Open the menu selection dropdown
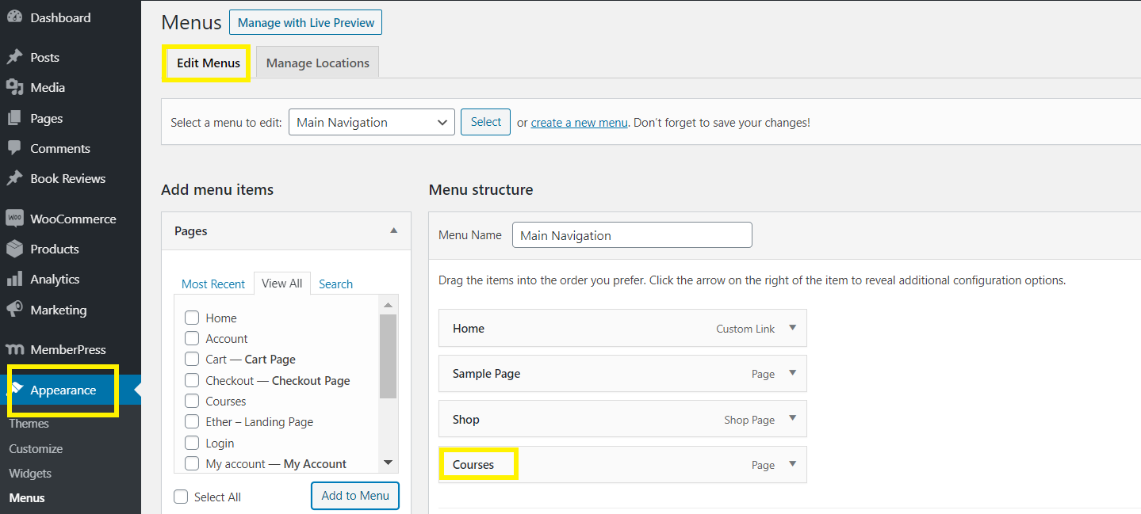The width and height of the screenshot is (1141, 514). [372, 123]
